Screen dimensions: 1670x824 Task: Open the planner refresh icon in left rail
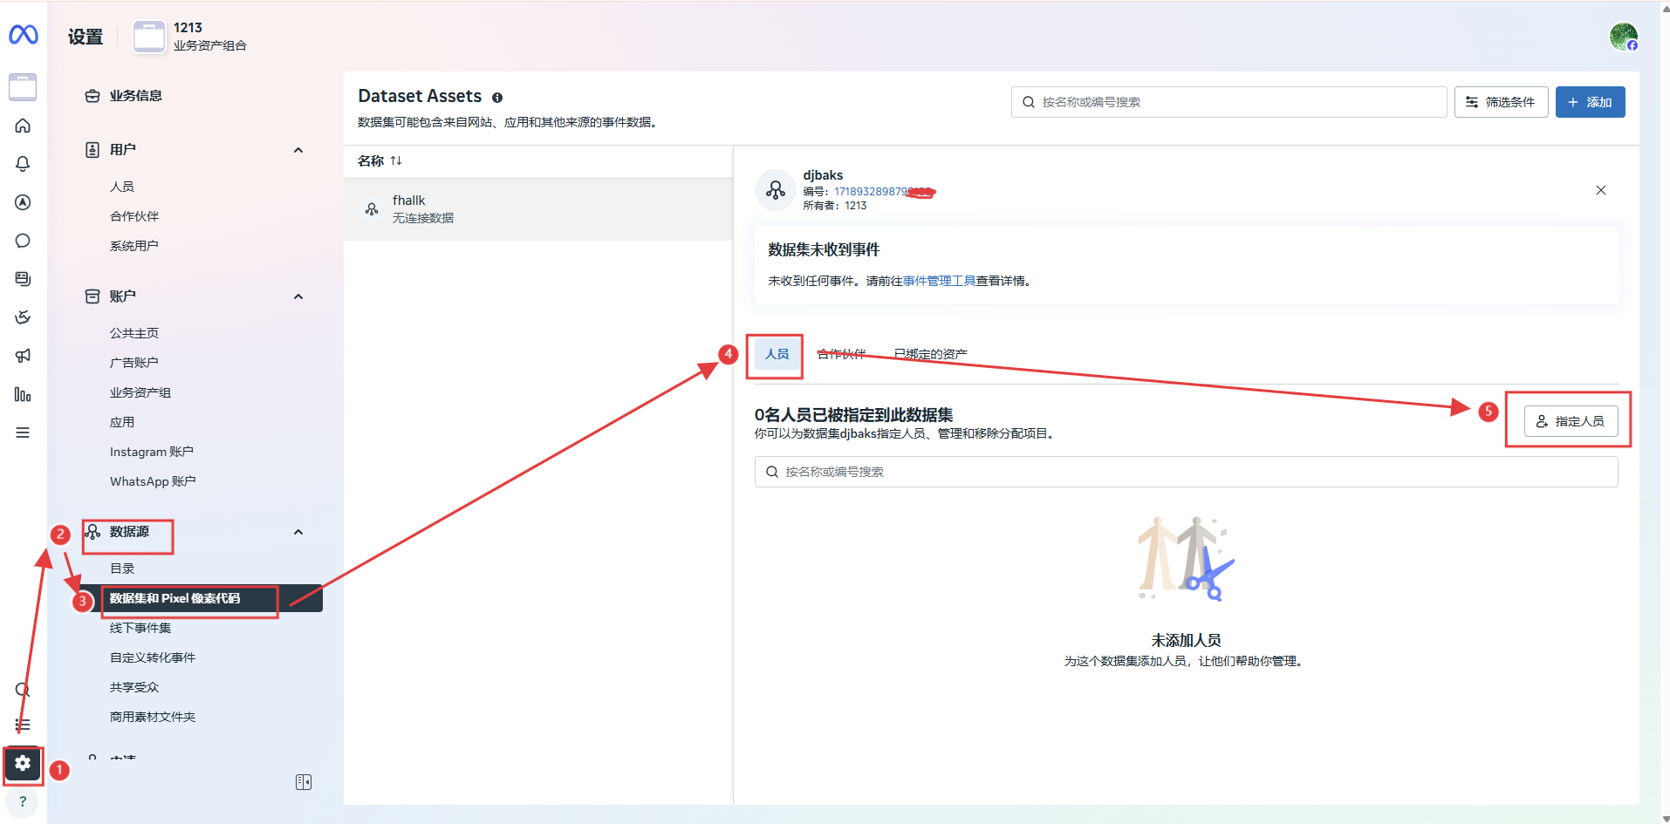pos(23,317)
